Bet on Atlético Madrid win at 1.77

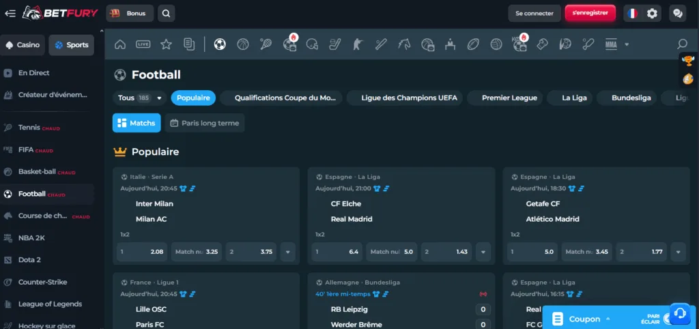[x=642, y=252]
